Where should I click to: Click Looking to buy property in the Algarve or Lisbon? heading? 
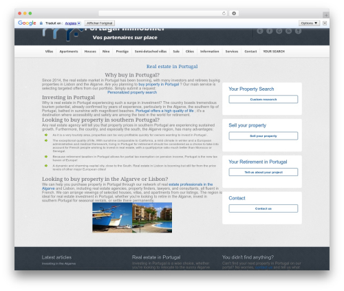pos(105,179)
